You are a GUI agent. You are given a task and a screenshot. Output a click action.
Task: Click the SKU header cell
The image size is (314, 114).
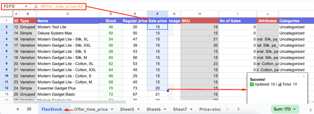200,21
